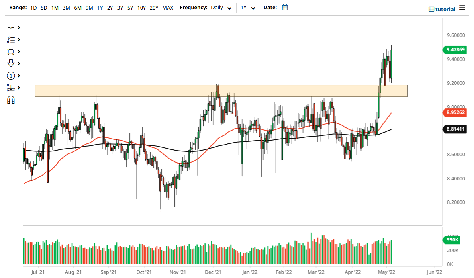Viewport: 474px width, 278px height.
Task: Select the multi-line annotation tool
Action: (x=11, y=39)
